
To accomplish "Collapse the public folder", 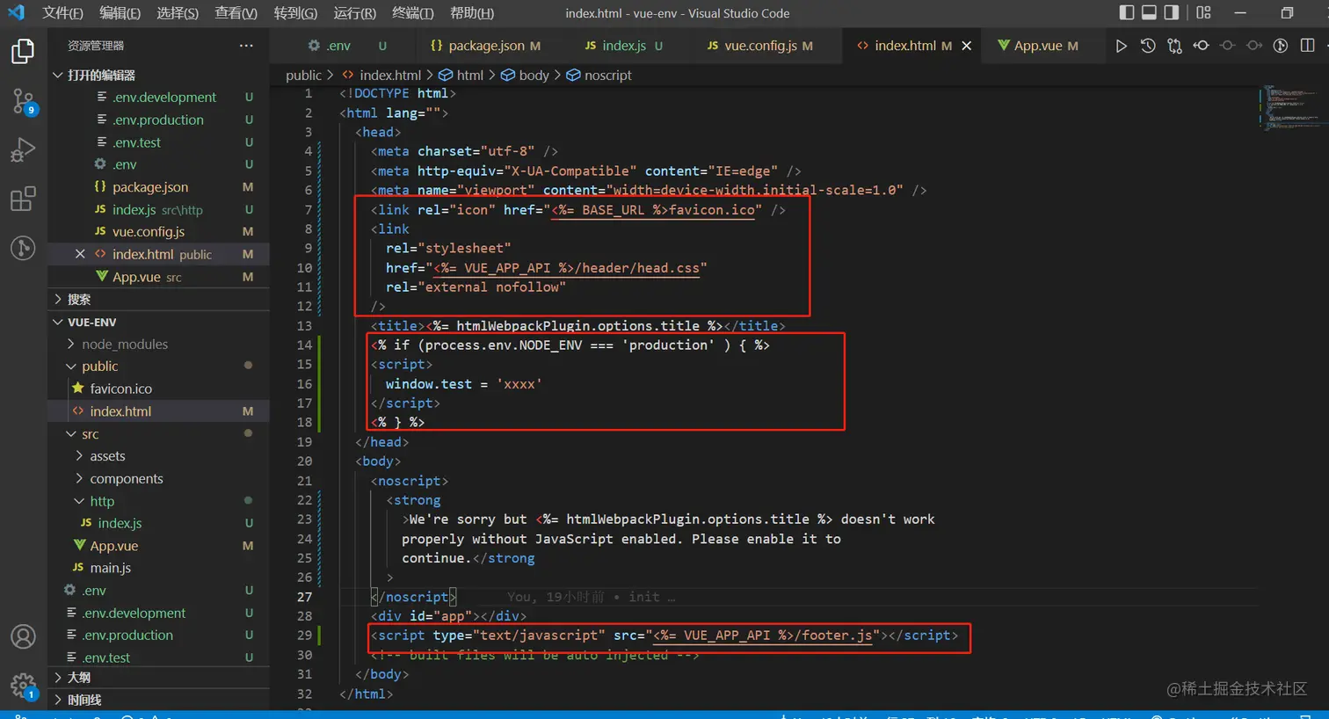I will [158, 367].
